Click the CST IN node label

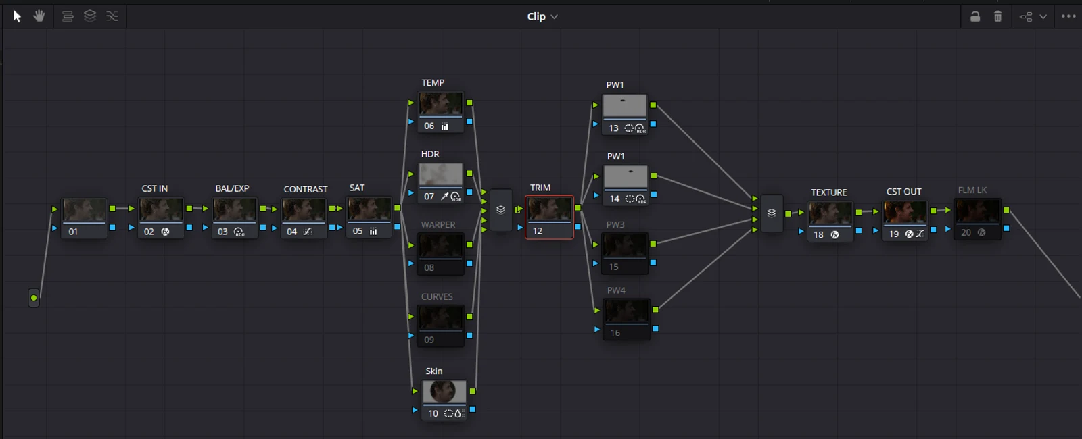pos(155,189)
